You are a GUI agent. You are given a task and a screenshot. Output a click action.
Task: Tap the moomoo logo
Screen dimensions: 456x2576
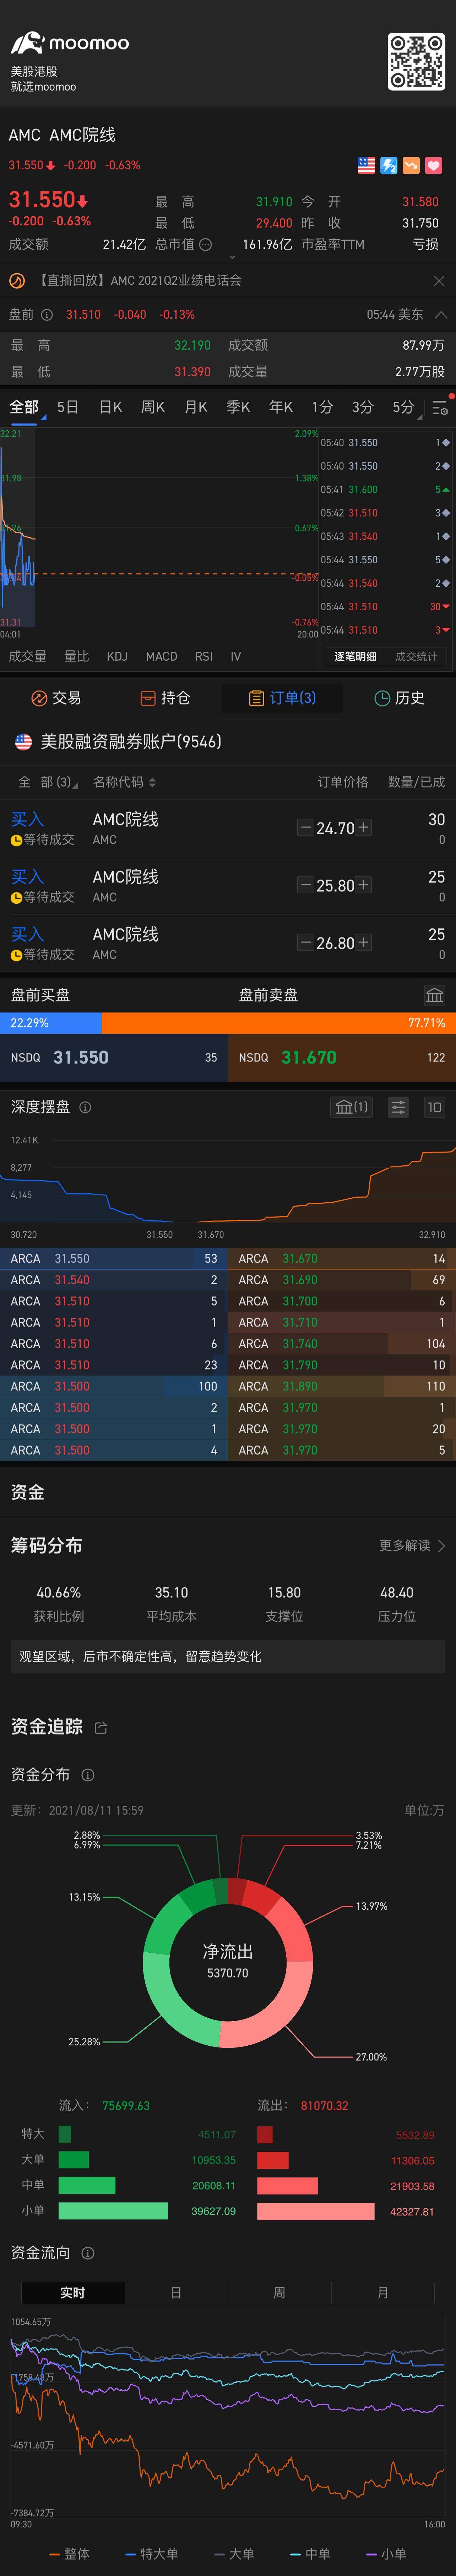70,43
